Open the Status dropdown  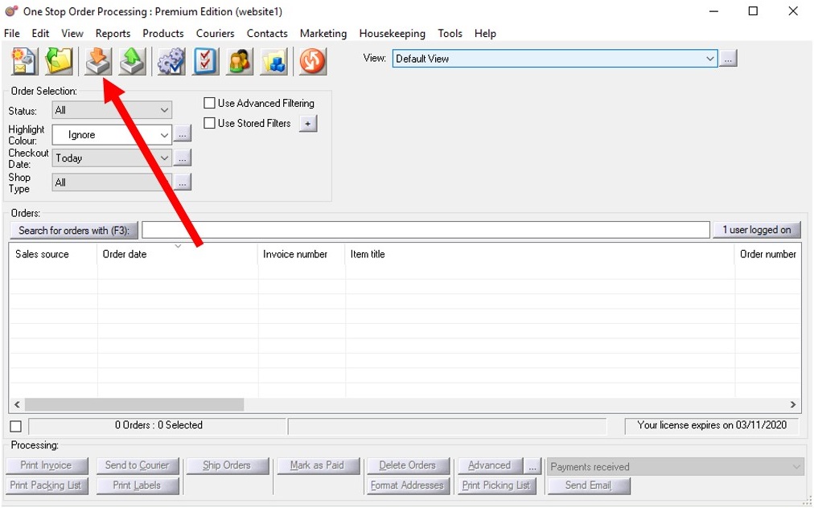click(112, 110)
